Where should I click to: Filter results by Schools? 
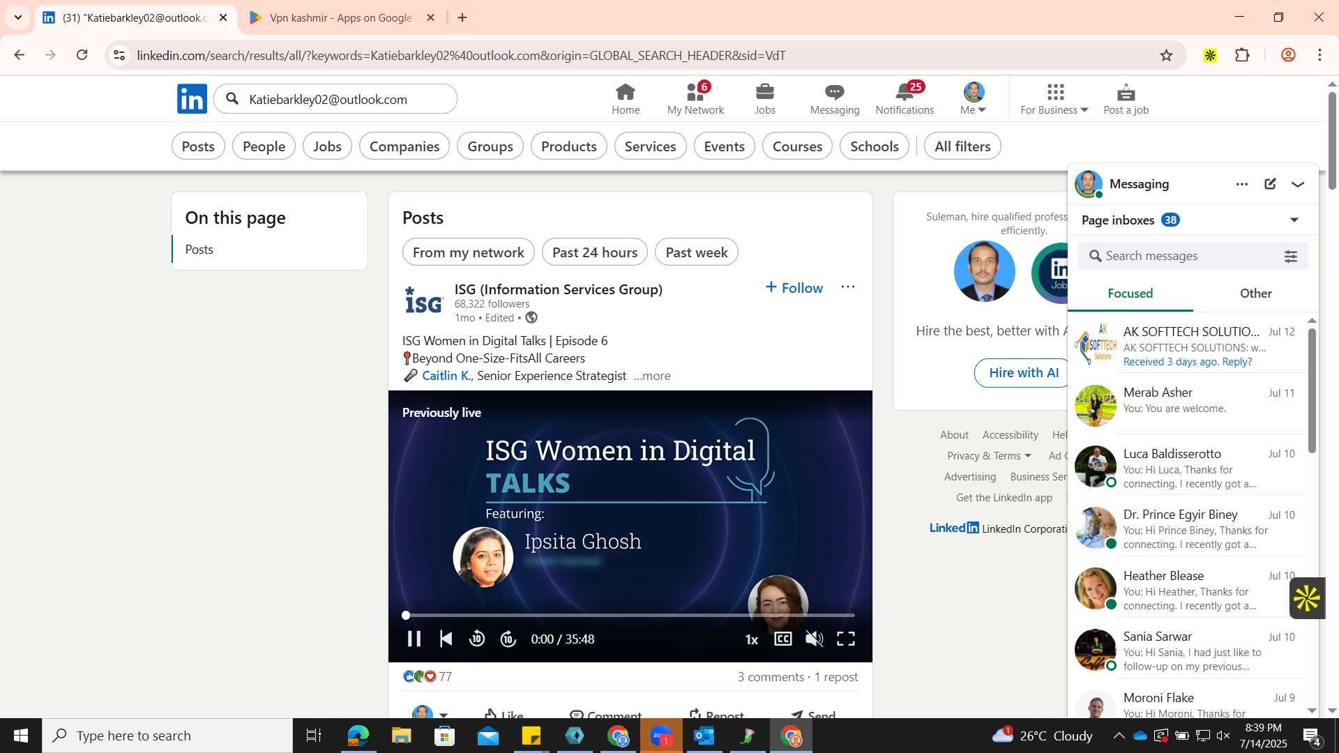click(x=875, y=146)
